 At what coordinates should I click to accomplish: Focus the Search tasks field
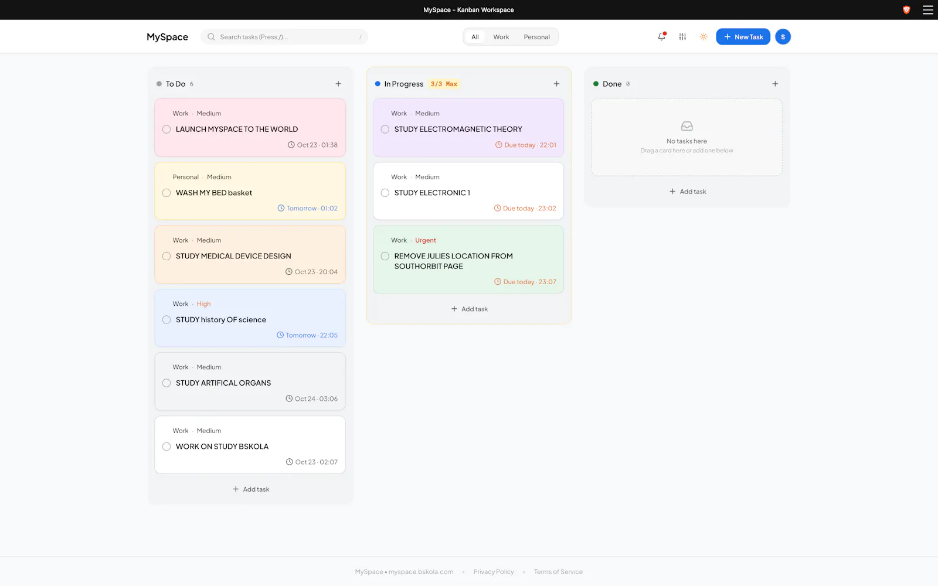(x=284, y=37)
